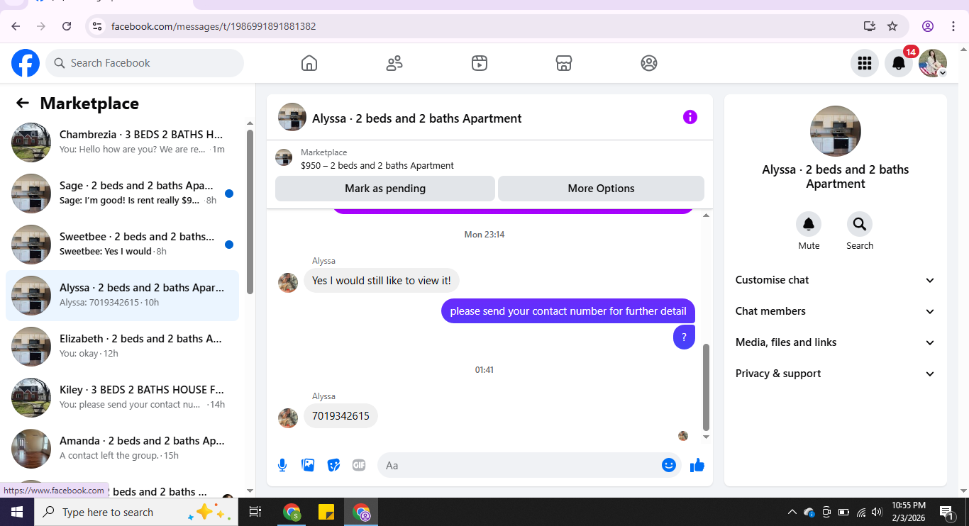This screenshot has width=969, height=526.
Task: Reload the page in the browser
Action: [x=67, y=26]
